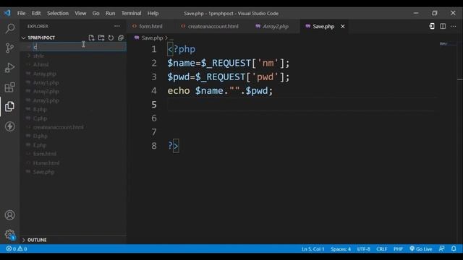Open the Manage gear icon

(x=9, y=235)
